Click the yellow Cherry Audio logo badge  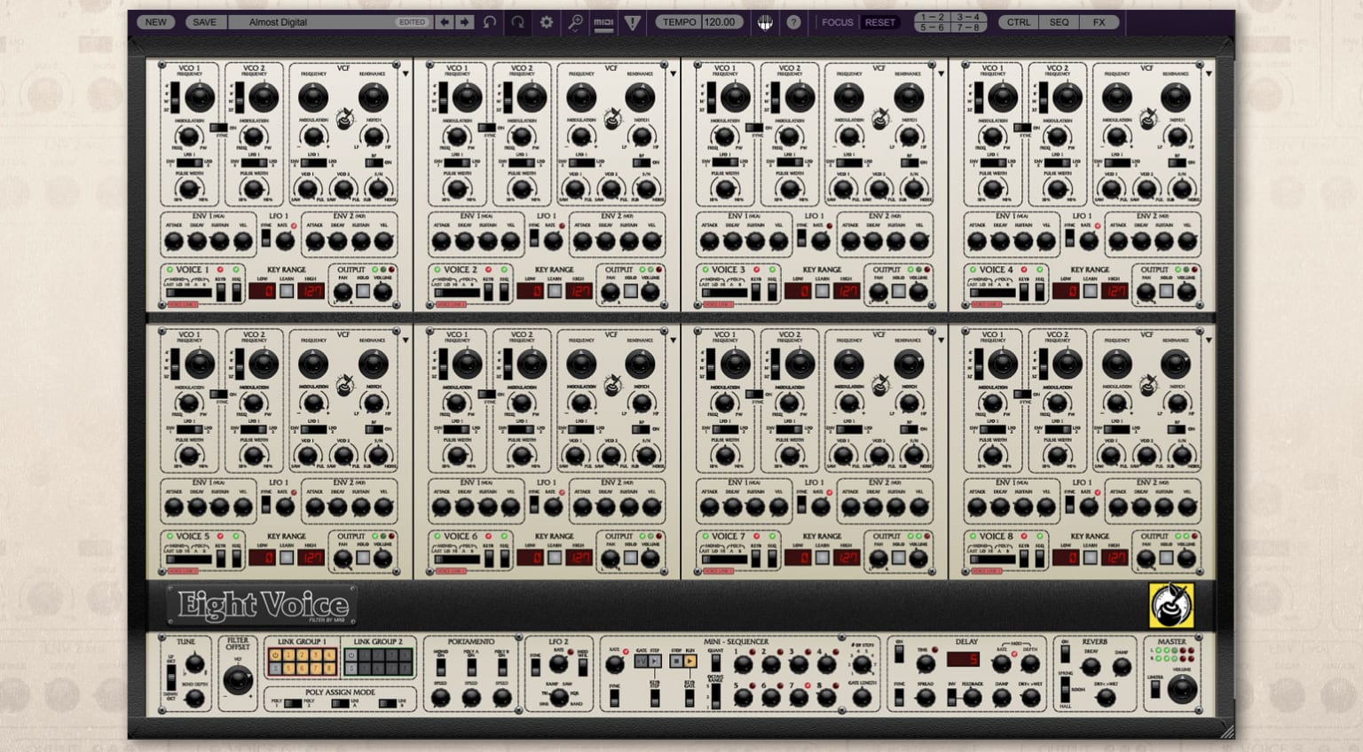[x=1171, y=606]
